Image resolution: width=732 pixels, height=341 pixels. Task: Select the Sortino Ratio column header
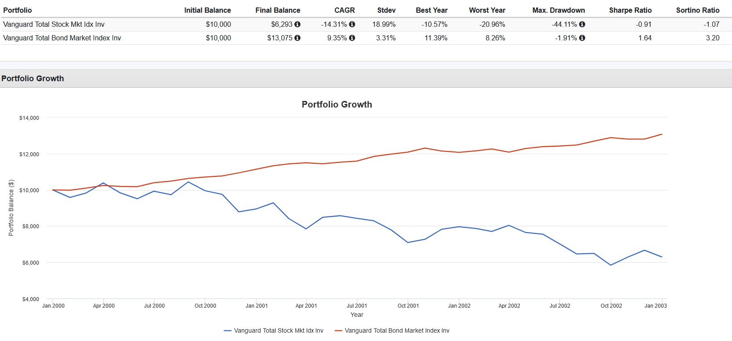click(697, 10)
